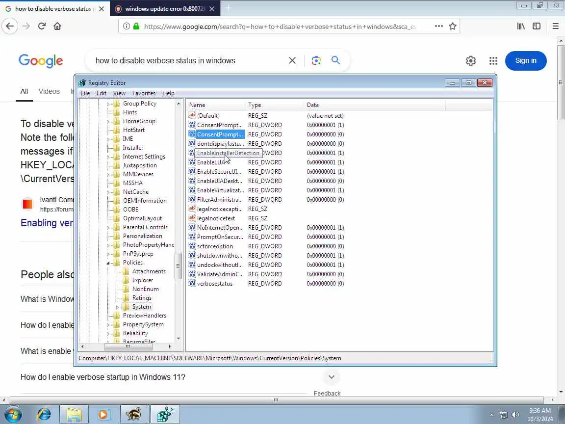Open the Favorites menu in Registry Editor
This screenshot has width=565, height=424.
(x=144, y=93)
